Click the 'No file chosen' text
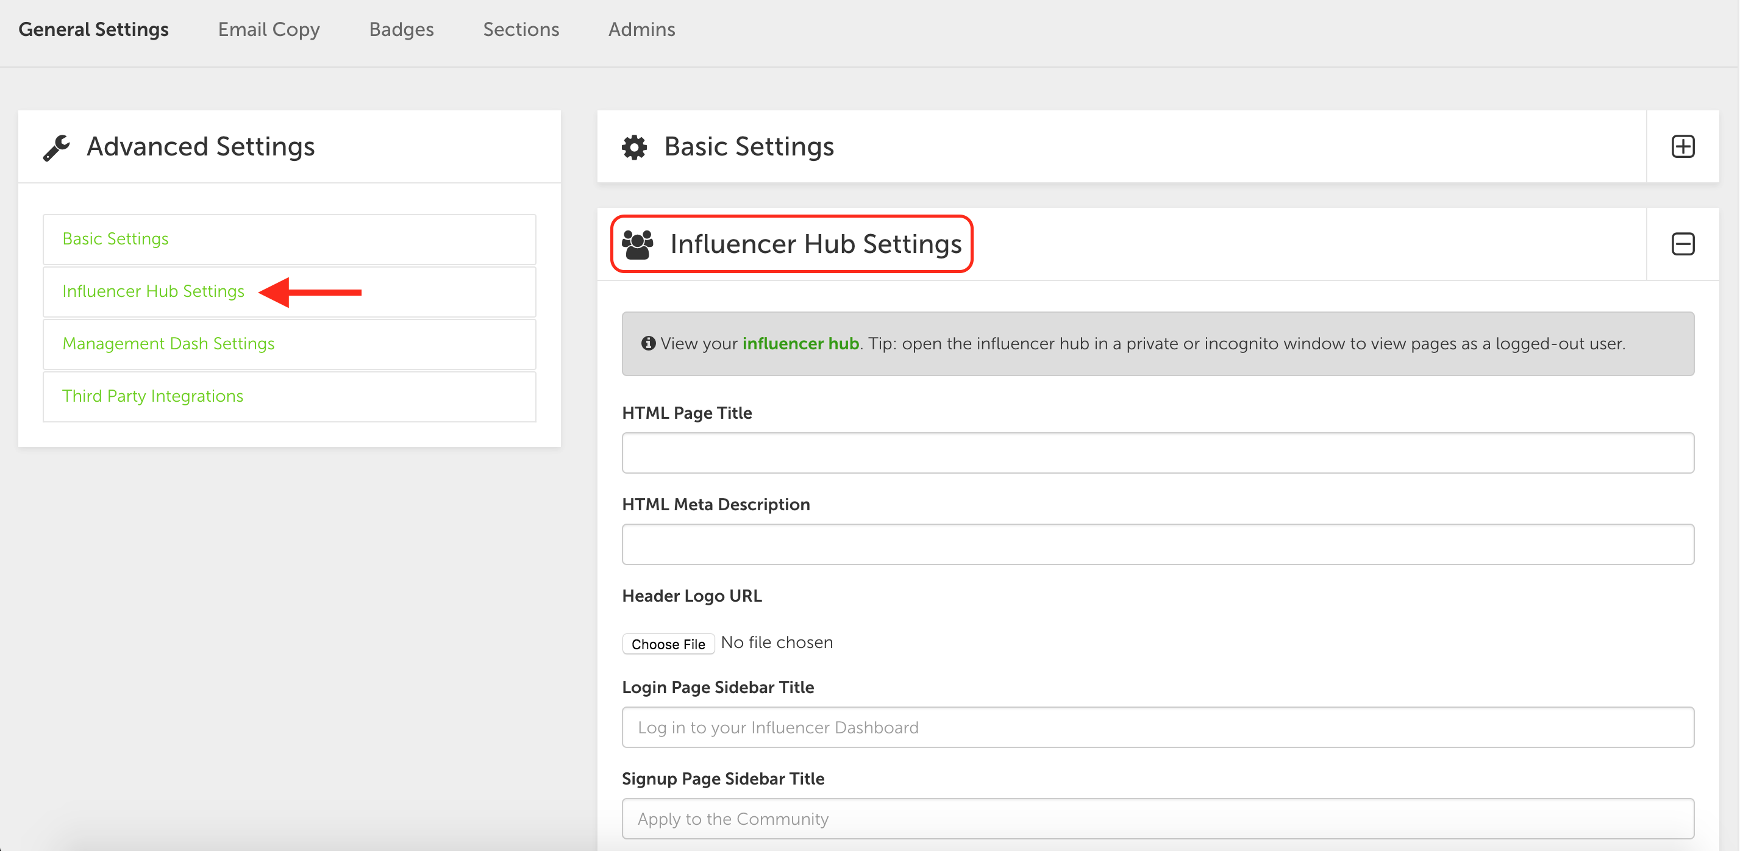This screenshot has width=1740, height=851. (x=777, y=643)
